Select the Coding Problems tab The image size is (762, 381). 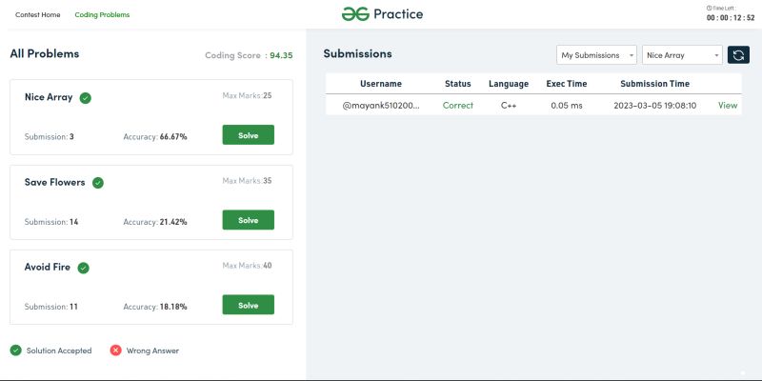[102, 14]
